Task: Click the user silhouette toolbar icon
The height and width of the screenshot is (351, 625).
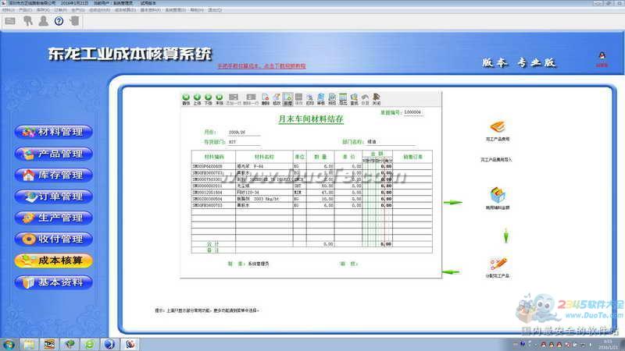Action: coord(44,21)
